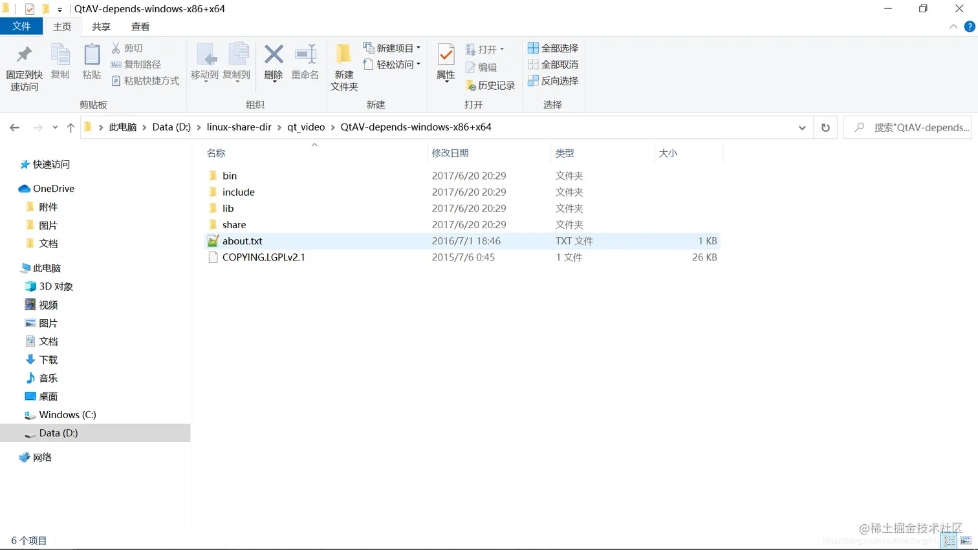Expand the Open button dropdown arrow
The height and width of the screenshot is (550, 978).
click(x=502, y=49)
